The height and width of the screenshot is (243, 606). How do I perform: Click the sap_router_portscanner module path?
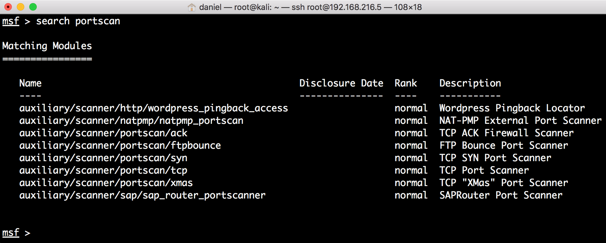(143, 195)
